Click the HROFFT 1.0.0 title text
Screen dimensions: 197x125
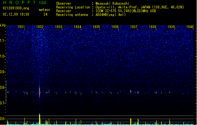[x=25, y=2]
